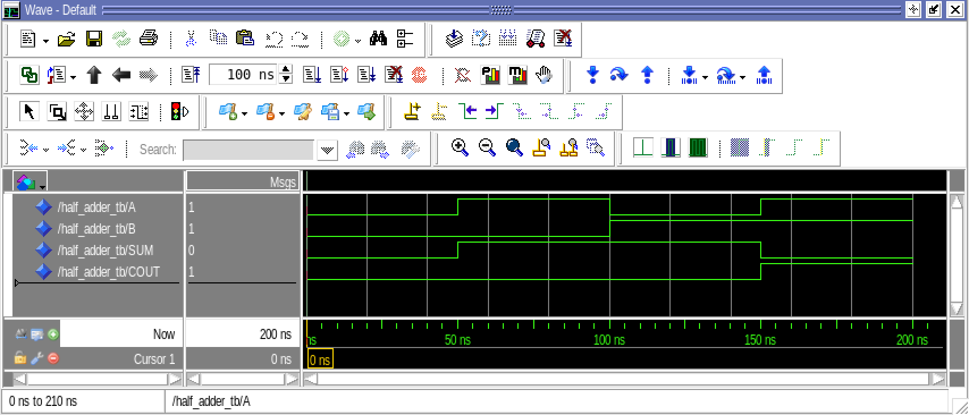Click the Zoom Full filled magnifier icon

[514, 148]
